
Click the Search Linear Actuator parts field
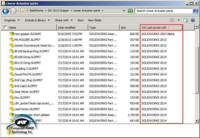tap(164, 11)
